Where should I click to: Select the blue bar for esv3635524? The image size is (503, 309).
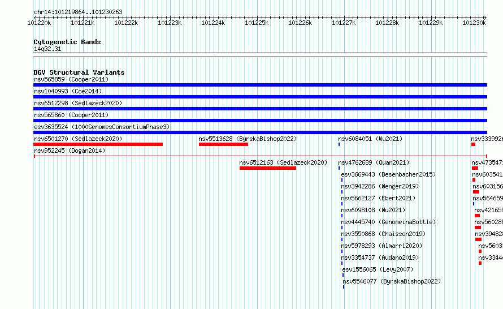coord(260,132)
